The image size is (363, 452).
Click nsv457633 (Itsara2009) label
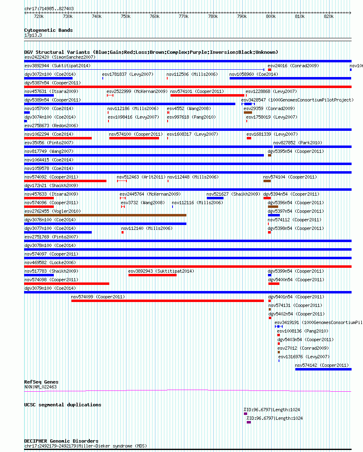click(51, 194)
